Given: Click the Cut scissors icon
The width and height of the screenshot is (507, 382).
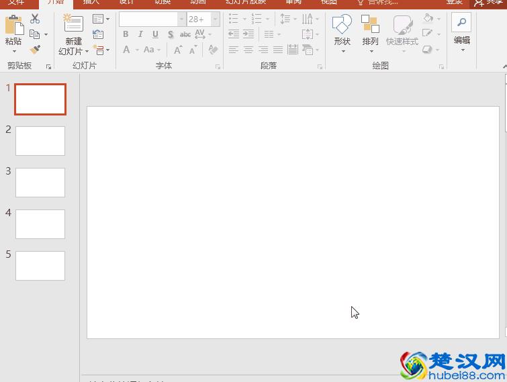Looking at the screenshot, I should tap(35, 19).
